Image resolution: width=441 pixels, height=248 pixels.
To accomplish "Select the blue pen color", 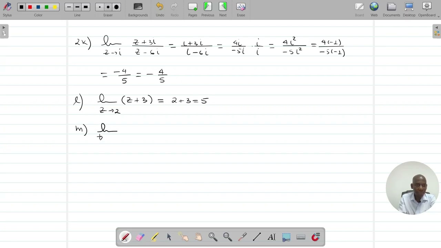I will [38, 7].
